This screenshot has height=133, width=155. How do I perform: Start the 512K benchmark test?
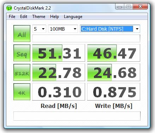coord(22,72)
